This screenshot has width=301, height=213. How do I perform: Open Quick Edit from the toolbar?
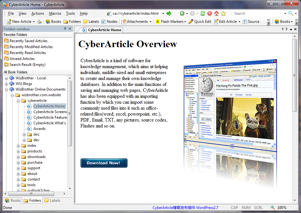coord(200,22)
